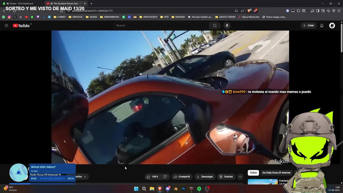Open X (Twitter) bookmark icon
Viewport: 343px width, 193px height.
pos(15,17)
